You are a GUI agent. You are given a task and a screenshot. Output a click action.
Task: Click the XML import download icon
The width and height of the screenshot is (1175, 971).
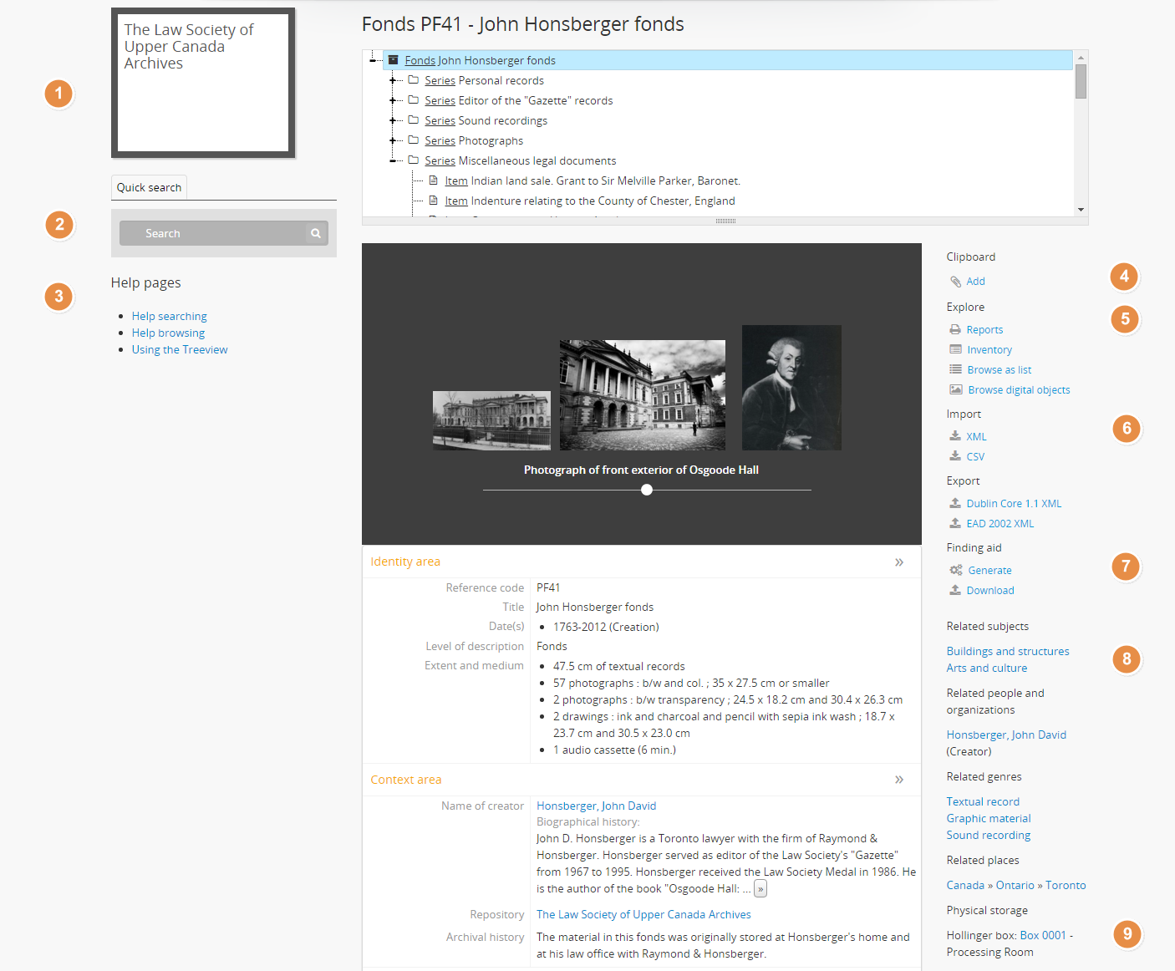955,437
